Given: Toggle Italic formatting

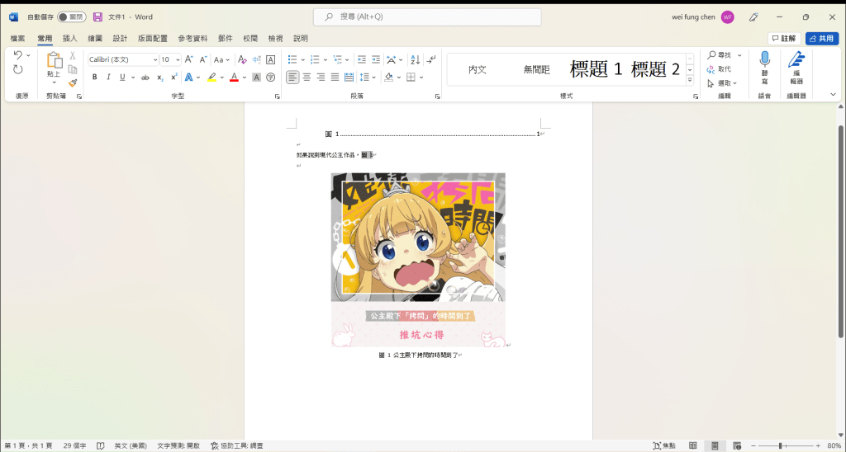Looking at the screenshot, I should [108, 78].
